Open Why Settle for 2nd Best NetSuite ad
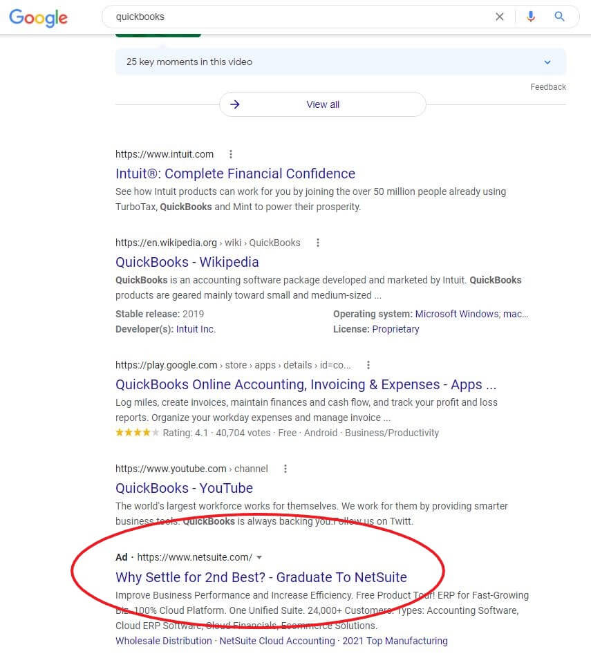The height and width of the screenshot is (656, 591). click(261, 577)
